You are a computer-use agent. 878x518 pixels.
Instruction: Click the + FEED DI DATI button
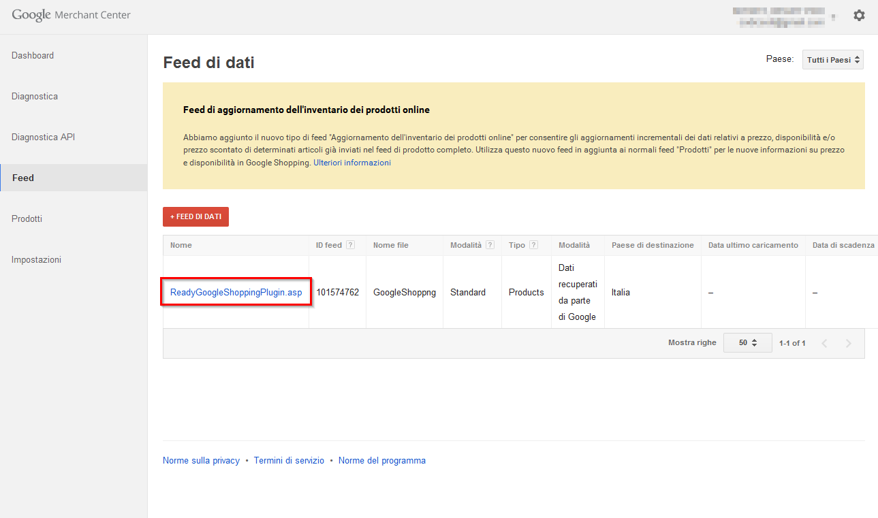click(195, 216)
